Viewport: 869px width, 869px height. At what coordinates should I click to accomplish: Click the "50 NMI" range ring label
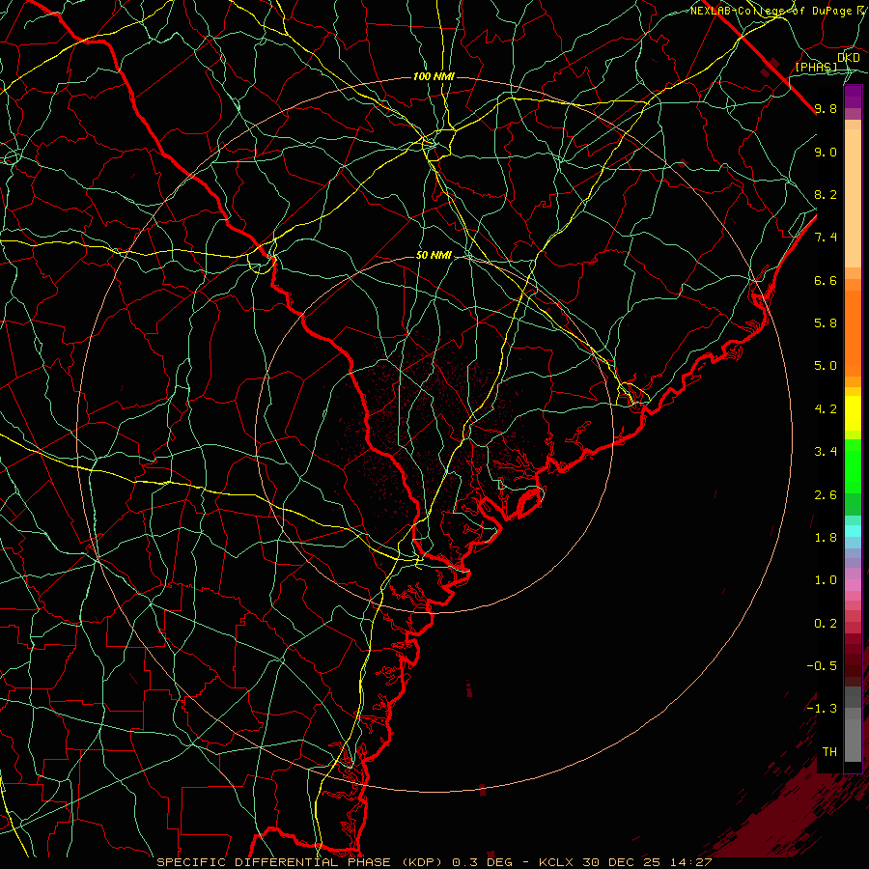pyautogui.click(x=434, y=256)
